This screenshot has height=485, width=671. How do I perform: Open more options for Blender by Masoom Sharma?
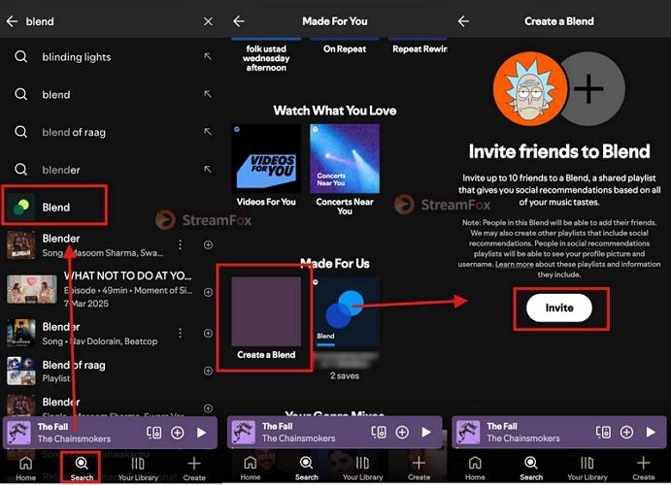(181, 244)
